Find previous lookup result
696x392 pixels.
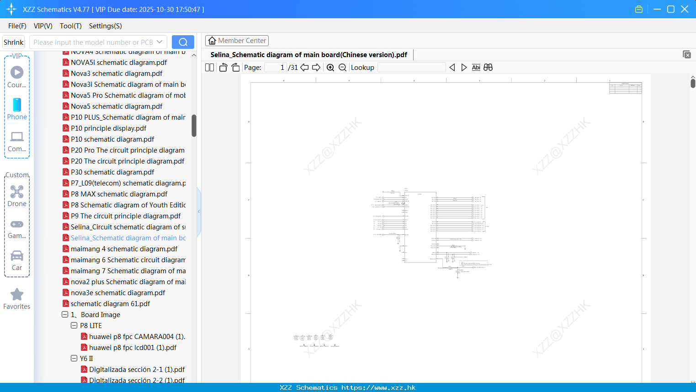pyautogui.click(x=452, y=67)
